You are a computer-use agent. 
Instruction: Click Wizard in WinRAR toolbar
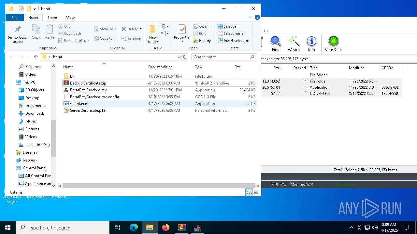point(294,44)
